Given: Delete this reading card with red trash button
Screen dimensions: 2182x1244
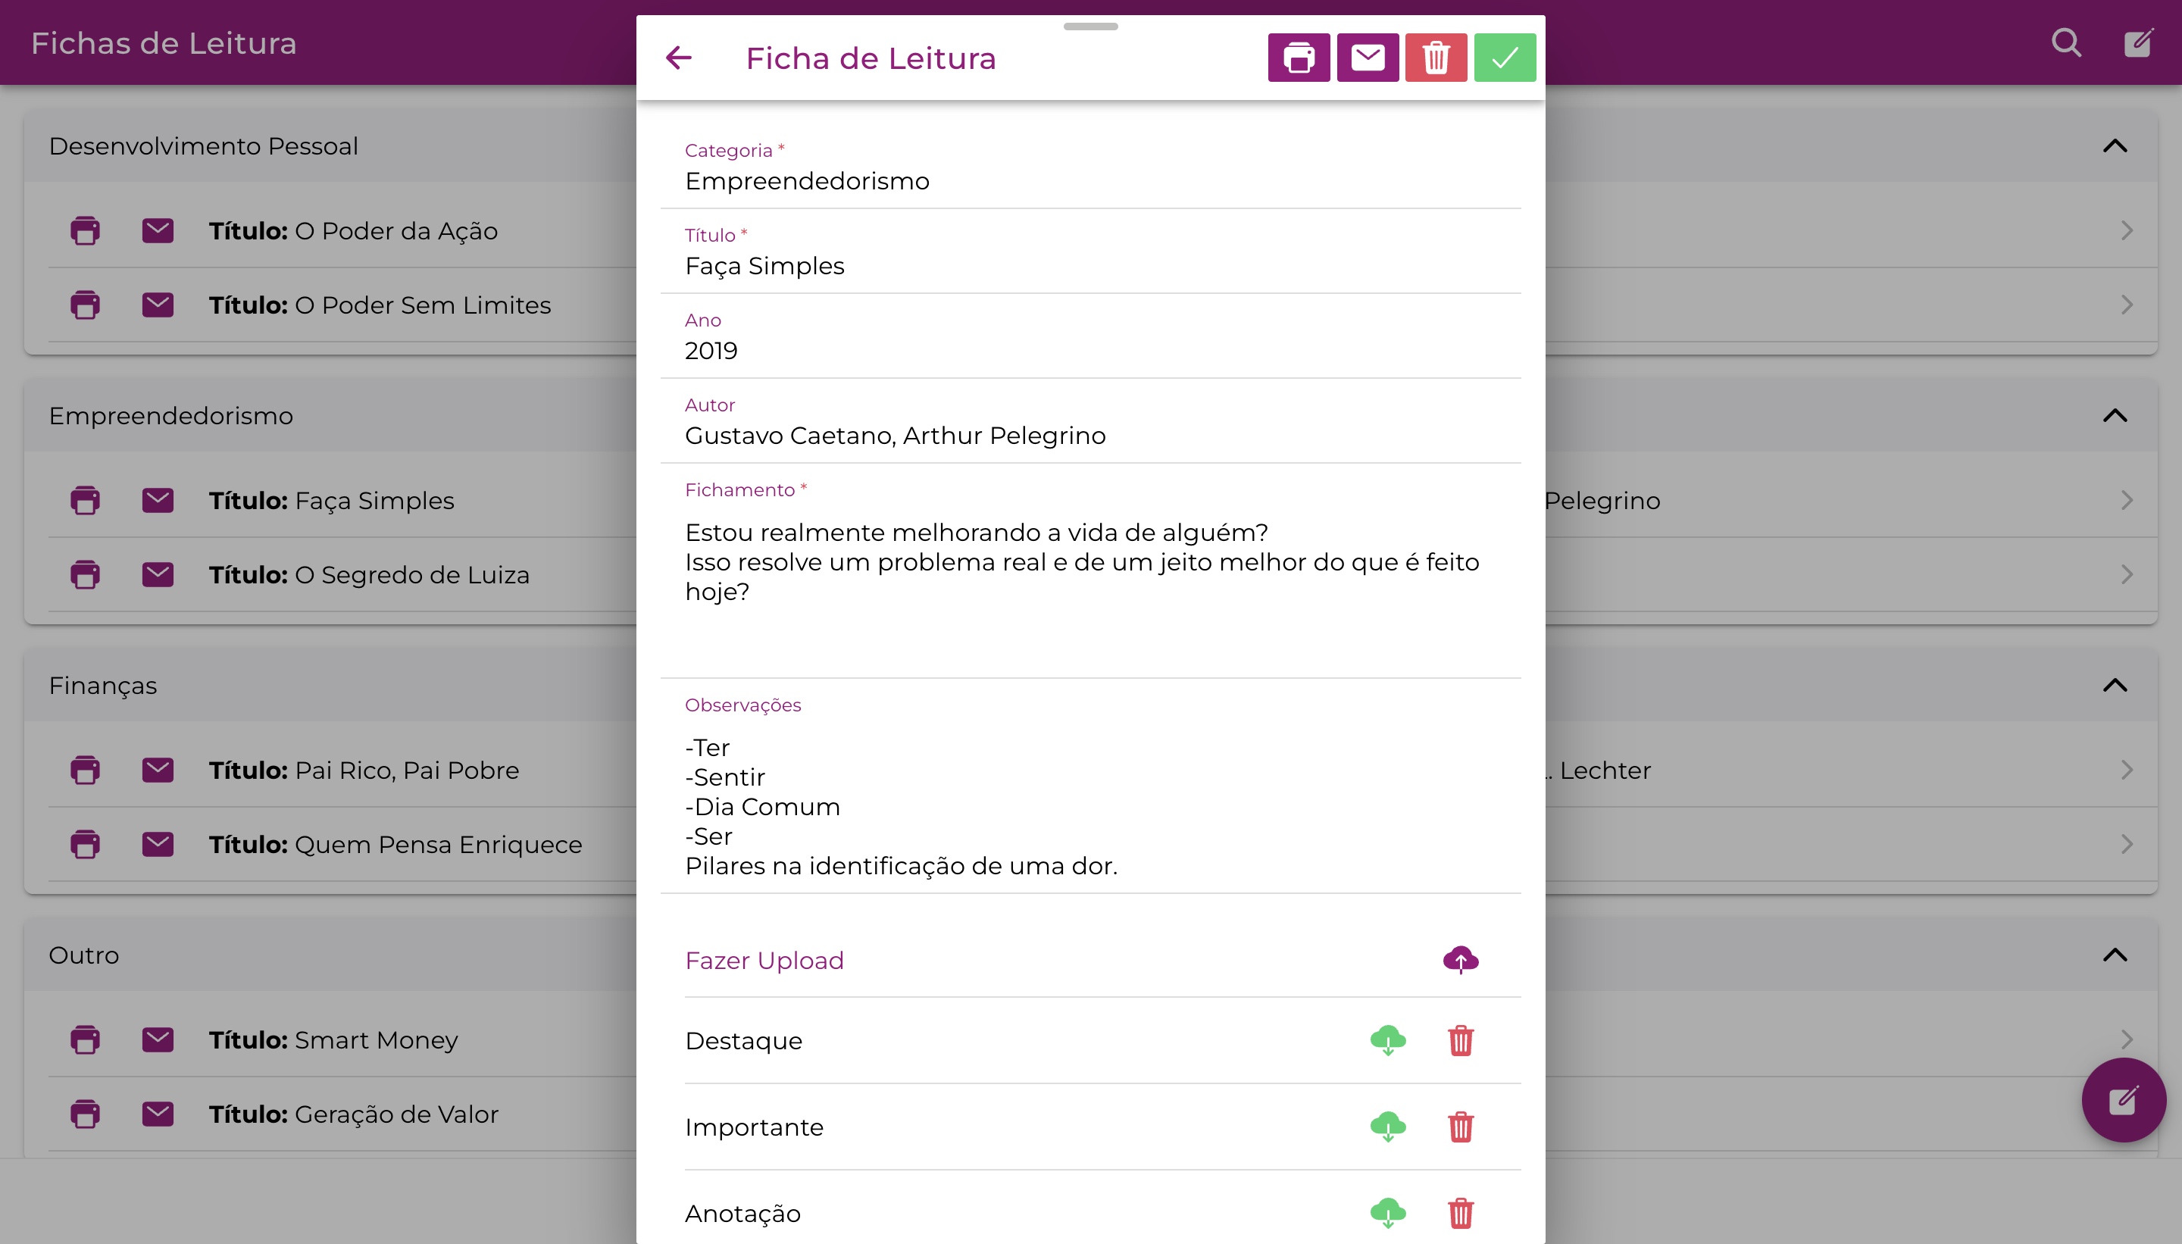Looking at the screenshot, I should [1436, 58].
